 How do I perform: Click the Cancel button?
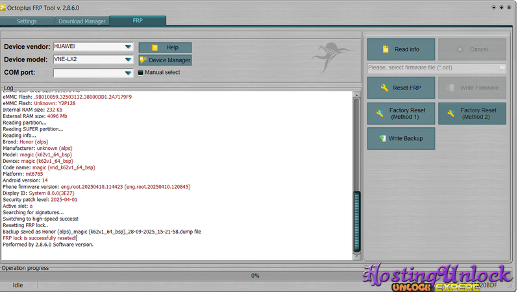click(x=471, y=49)
